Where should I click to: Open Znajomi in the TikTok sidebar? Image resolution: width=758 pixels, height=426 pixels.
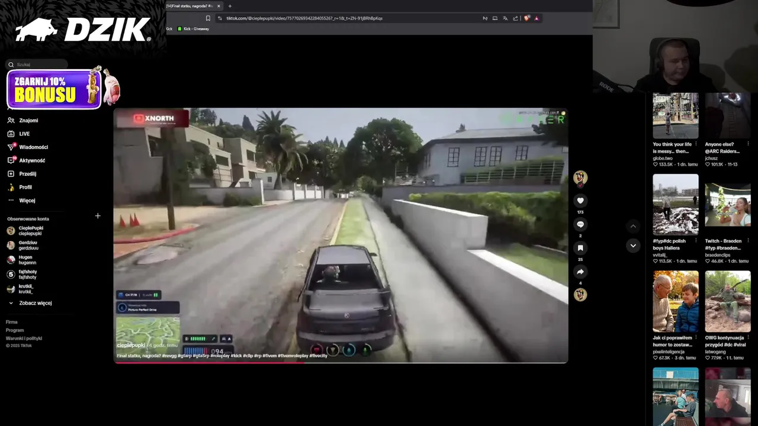(x=23, y=121)
